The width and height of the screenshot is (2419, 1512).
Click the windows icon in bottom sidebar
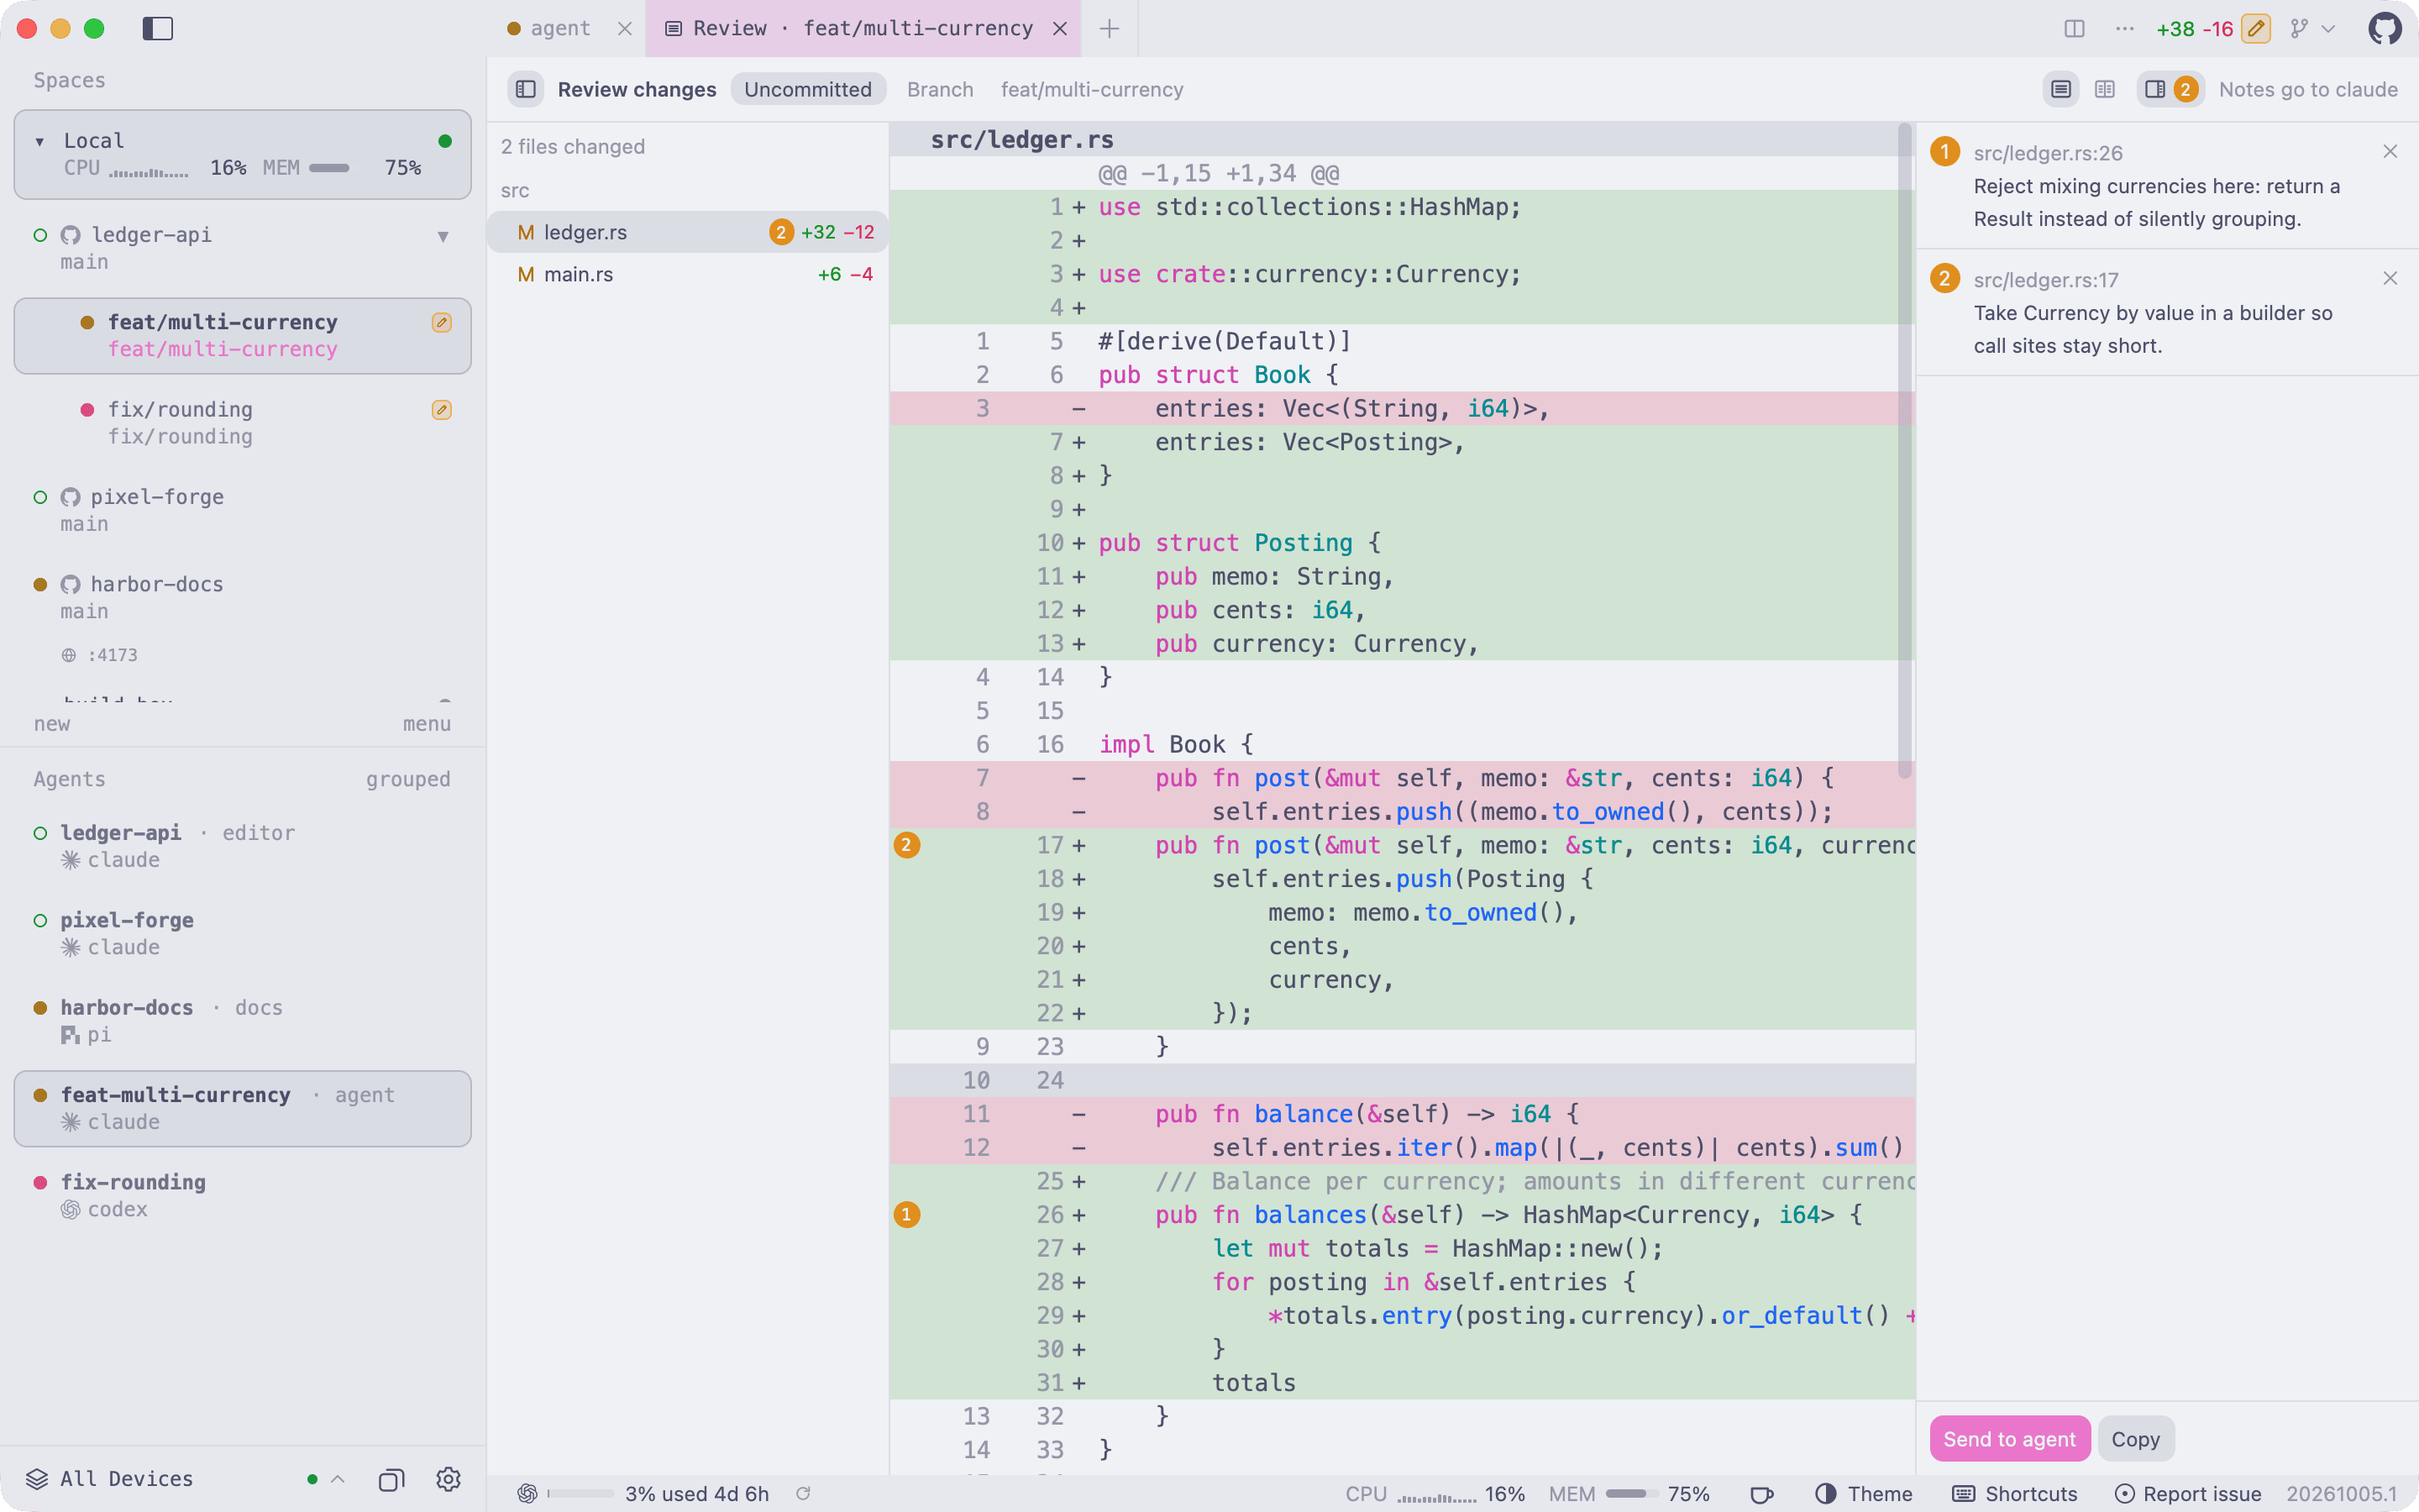[x=391, y=1479]
